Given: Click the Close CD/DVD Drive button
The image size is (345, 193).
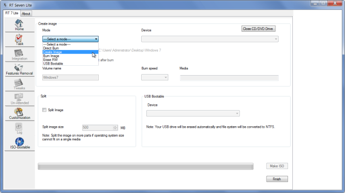Looking at the screenshot, I should [258, 29].
